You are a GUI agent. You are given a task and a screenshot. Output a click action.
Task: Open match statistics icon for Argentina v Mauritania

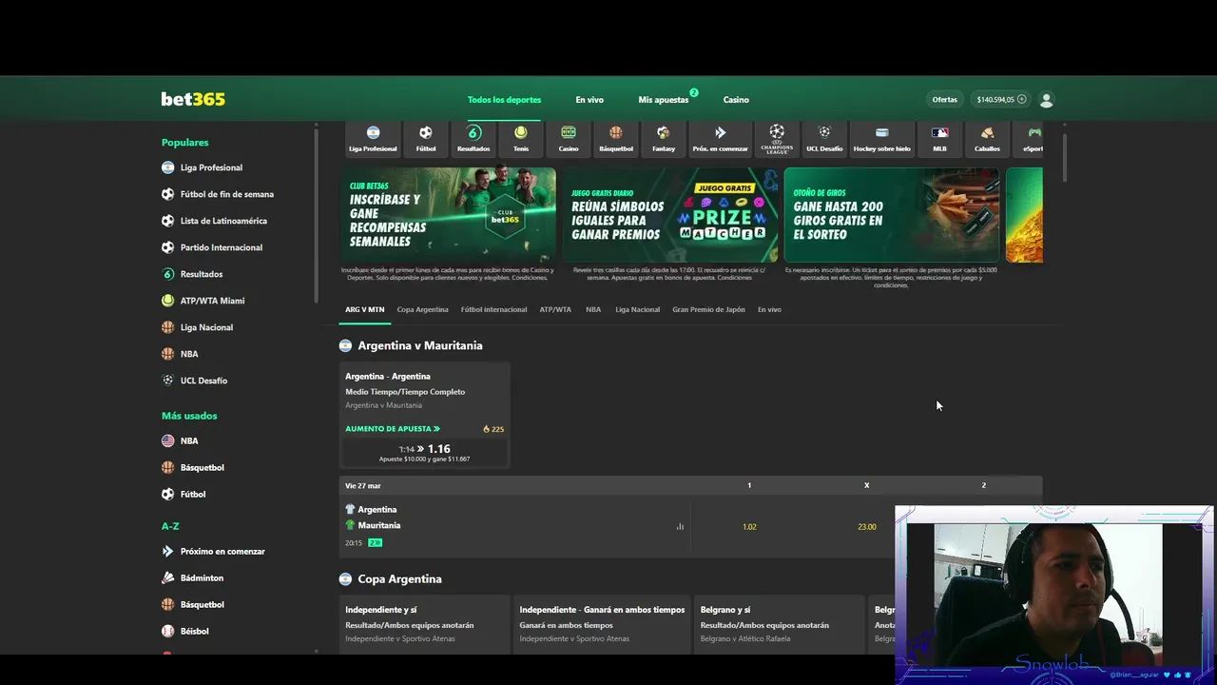(x=680, y=526)
